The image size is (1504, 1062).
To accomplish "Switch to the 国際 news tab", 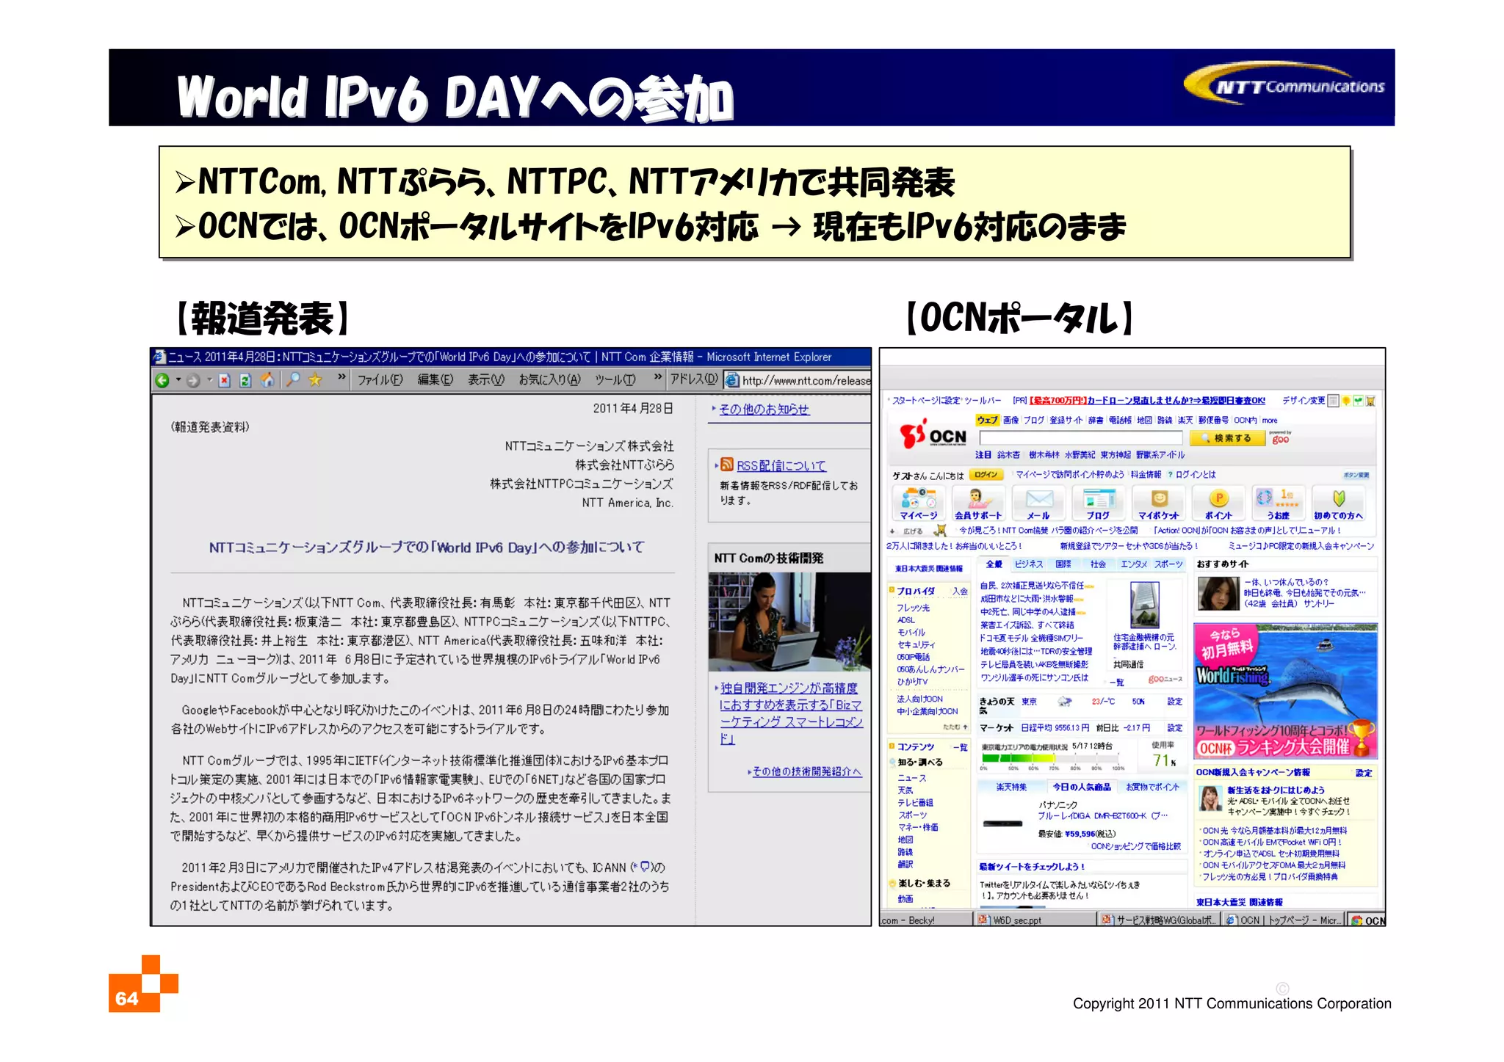I will pyautogui.click(x=1063, y=564).
